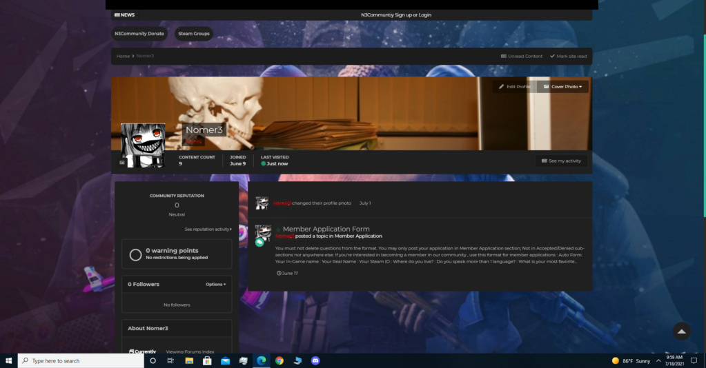Click the weather 86°F Sunny widget
Screen dimensions: 706x368
[x=631, y=361]
